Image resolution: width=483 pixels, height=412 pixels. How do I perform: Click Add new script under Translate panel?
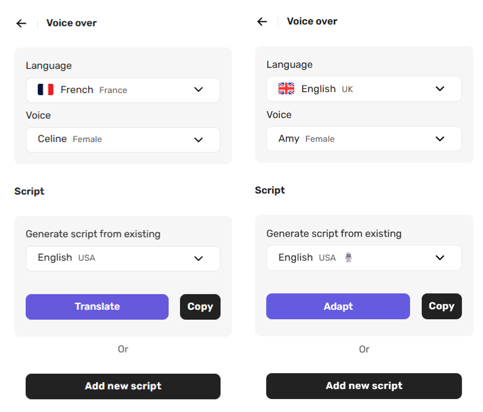click(123, 386)
